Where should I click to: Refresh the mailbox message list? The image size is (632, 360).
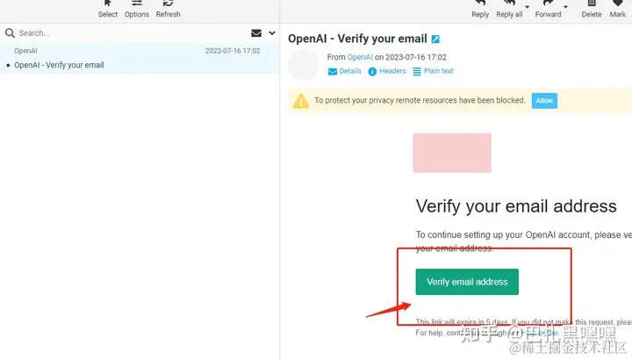(168, 10)
